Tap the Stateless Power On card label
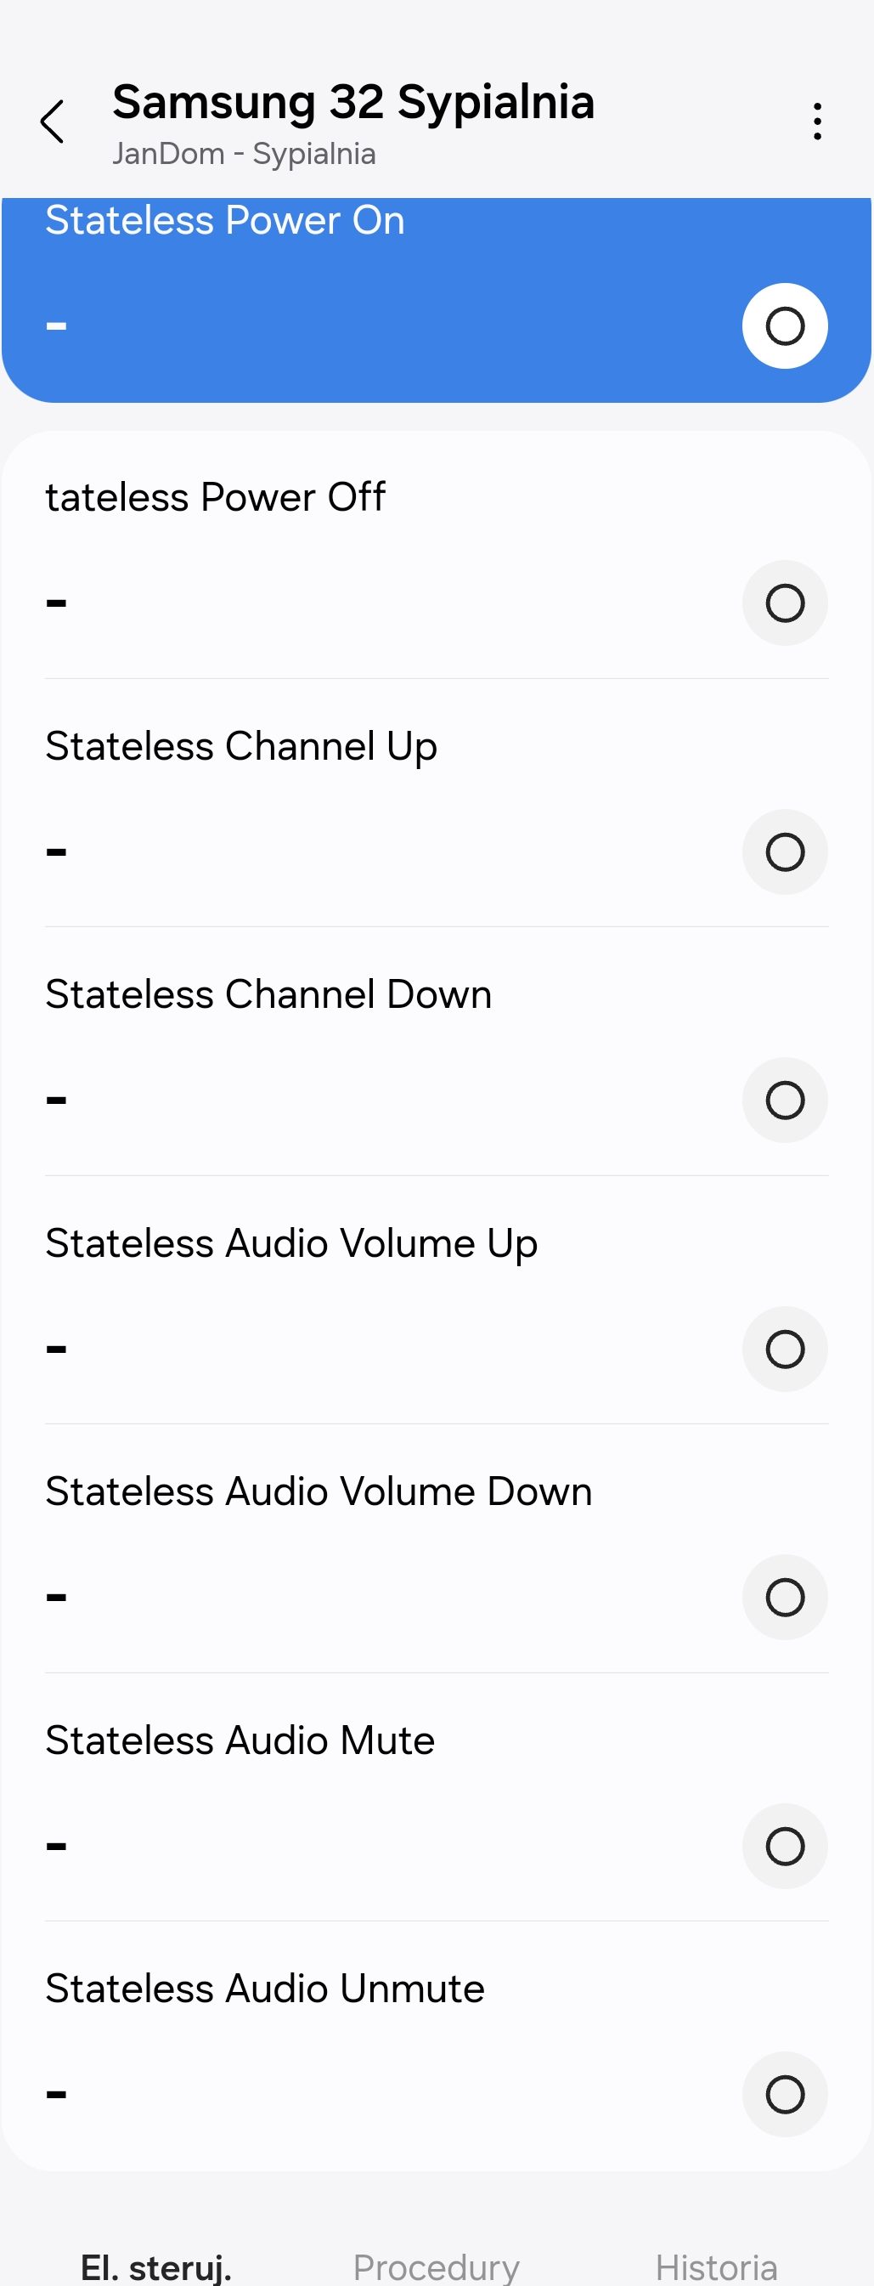 (224, 221)
